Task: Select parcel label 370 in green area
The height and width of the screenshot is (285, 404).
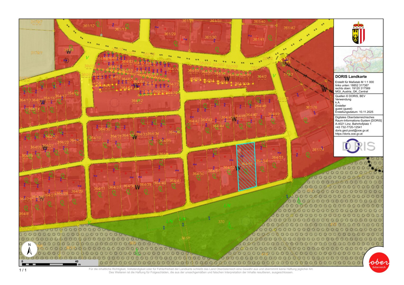Action: coord(221,222)
